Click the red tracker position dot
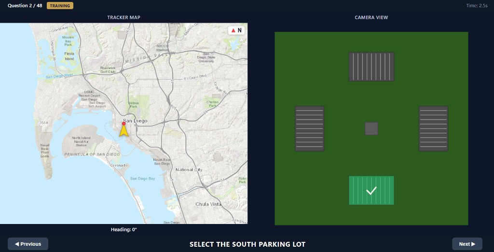Image resolution: width=494 pixels, height=252 pixels. pos(124,123)
